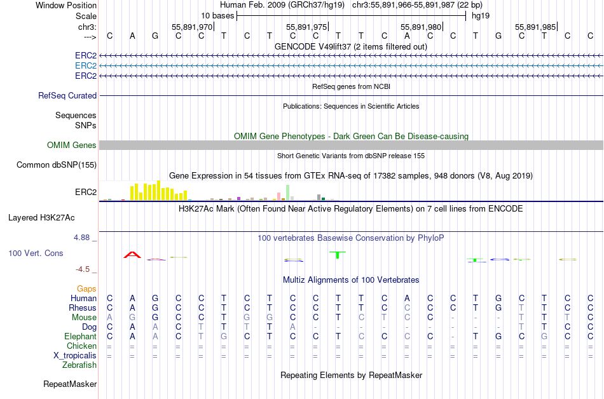604x399 pixels.
Task: Click the Sequences track label
Action: tap(76, 116)
